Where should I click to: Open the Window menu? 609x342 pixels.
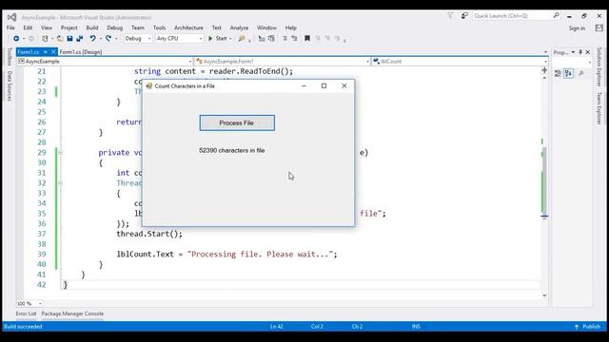[x=266, y=28]
